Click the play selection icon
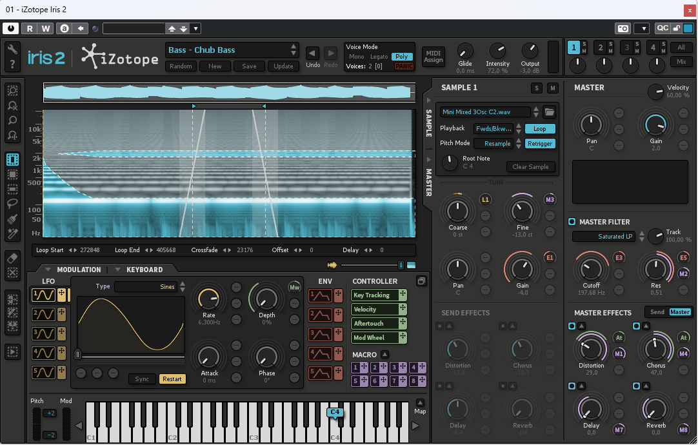Screen dimensions: 698x445 (x=12, y=352)
